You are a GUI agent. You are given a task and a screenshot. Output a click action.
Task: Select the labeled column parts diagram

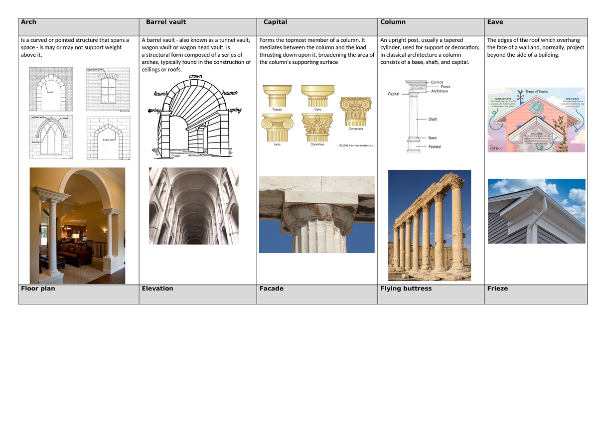tap(419, 117)
